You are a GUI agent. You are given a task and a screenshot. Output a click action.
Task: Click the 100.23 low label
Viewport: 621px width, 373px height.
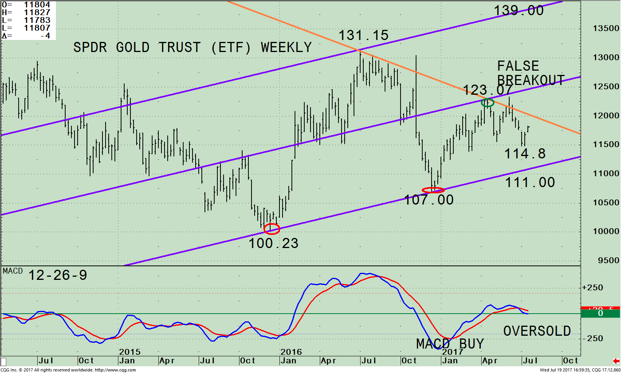273,243
